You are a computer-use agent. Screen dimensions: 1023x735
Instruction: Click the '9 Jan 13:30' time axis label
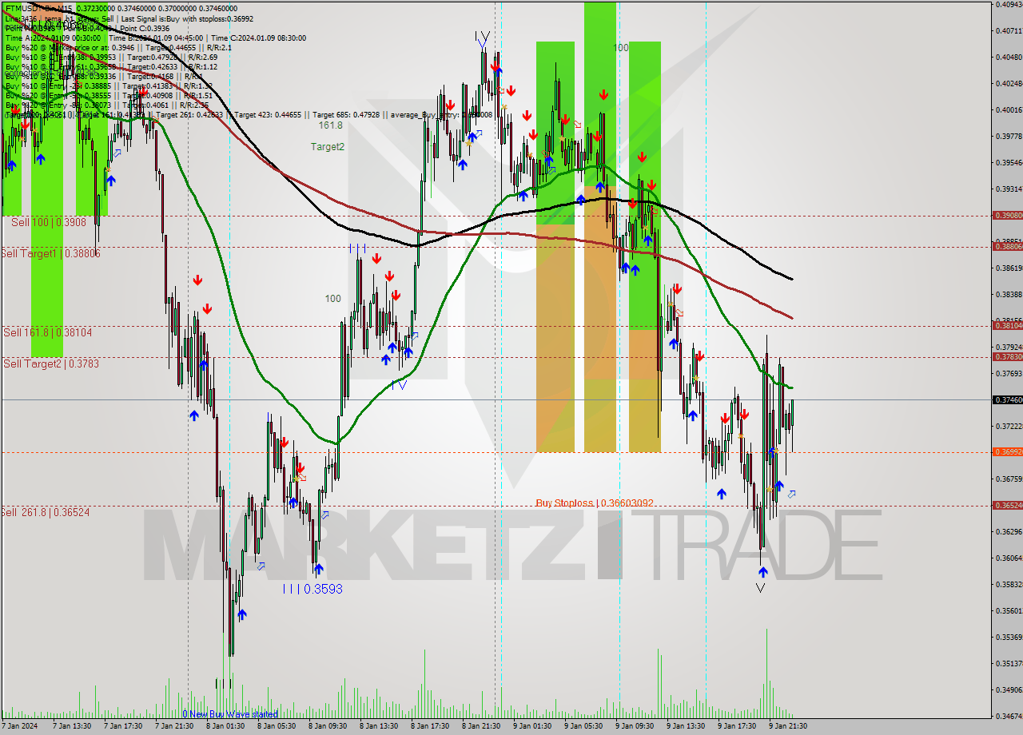tap(685, 726)
